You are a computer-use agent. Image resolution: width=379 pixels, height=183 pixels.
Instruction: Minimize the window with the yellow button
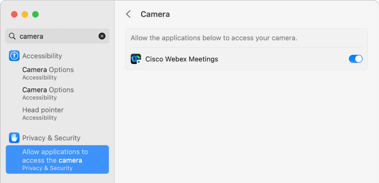click(25, 14)
